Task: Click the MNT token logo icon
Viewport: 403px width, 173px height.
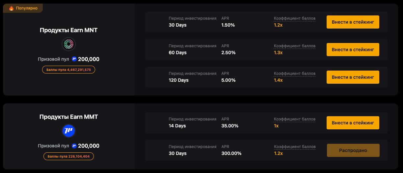Action: [x=68, y=44]
